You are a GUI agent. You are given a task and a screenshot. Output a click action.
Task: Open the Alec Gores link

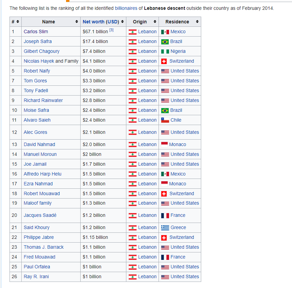35,132
